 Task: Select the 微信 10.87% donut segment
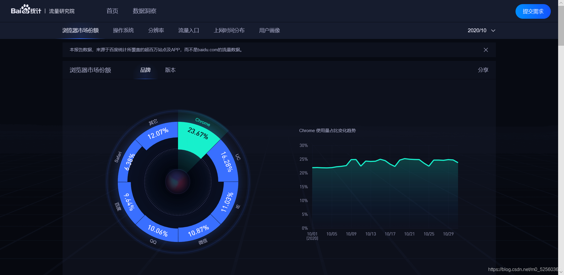[198, 231]
